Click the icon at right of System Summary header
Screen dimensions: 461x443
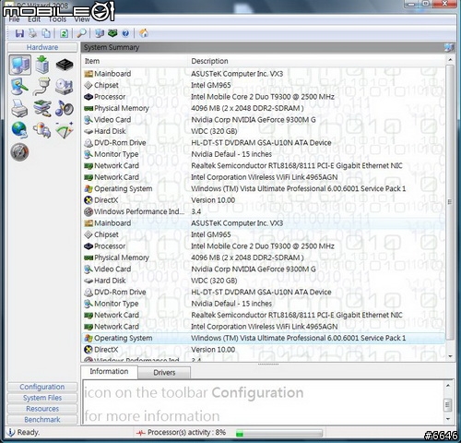click(x=449, y=47)
